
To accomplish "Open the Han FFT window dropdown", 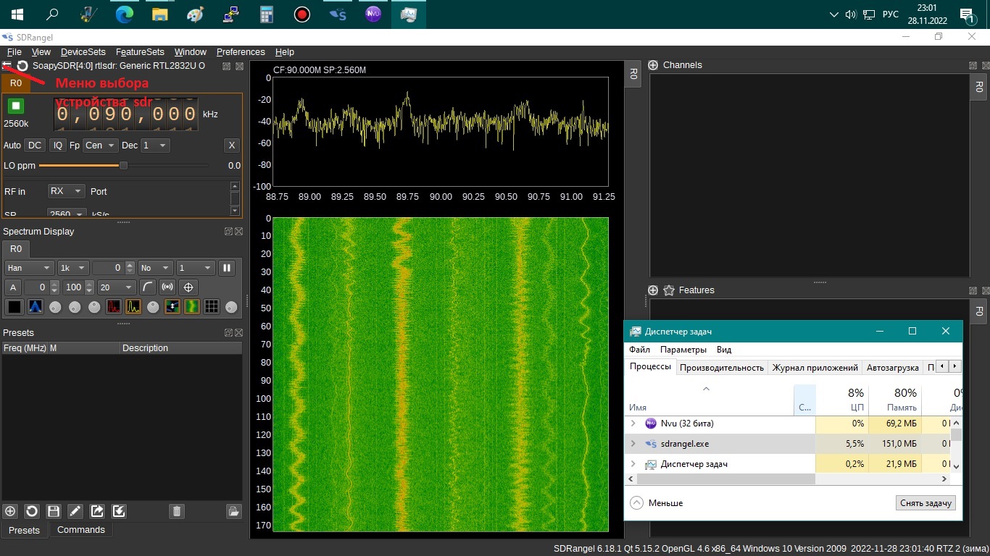I will click(29, 268).
